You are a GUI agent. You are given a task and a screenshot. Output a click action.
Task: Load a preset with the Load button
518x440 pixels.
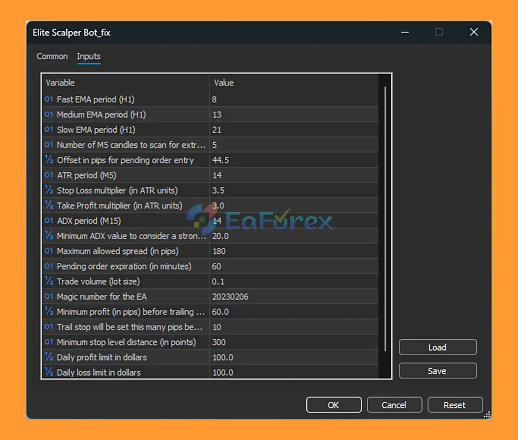437,347
